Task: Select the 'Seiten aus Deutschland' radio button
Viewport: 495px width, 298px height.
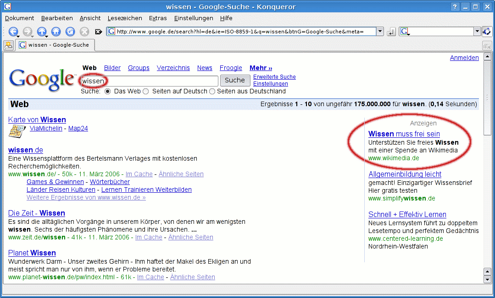Action: (x=212, y=92)
